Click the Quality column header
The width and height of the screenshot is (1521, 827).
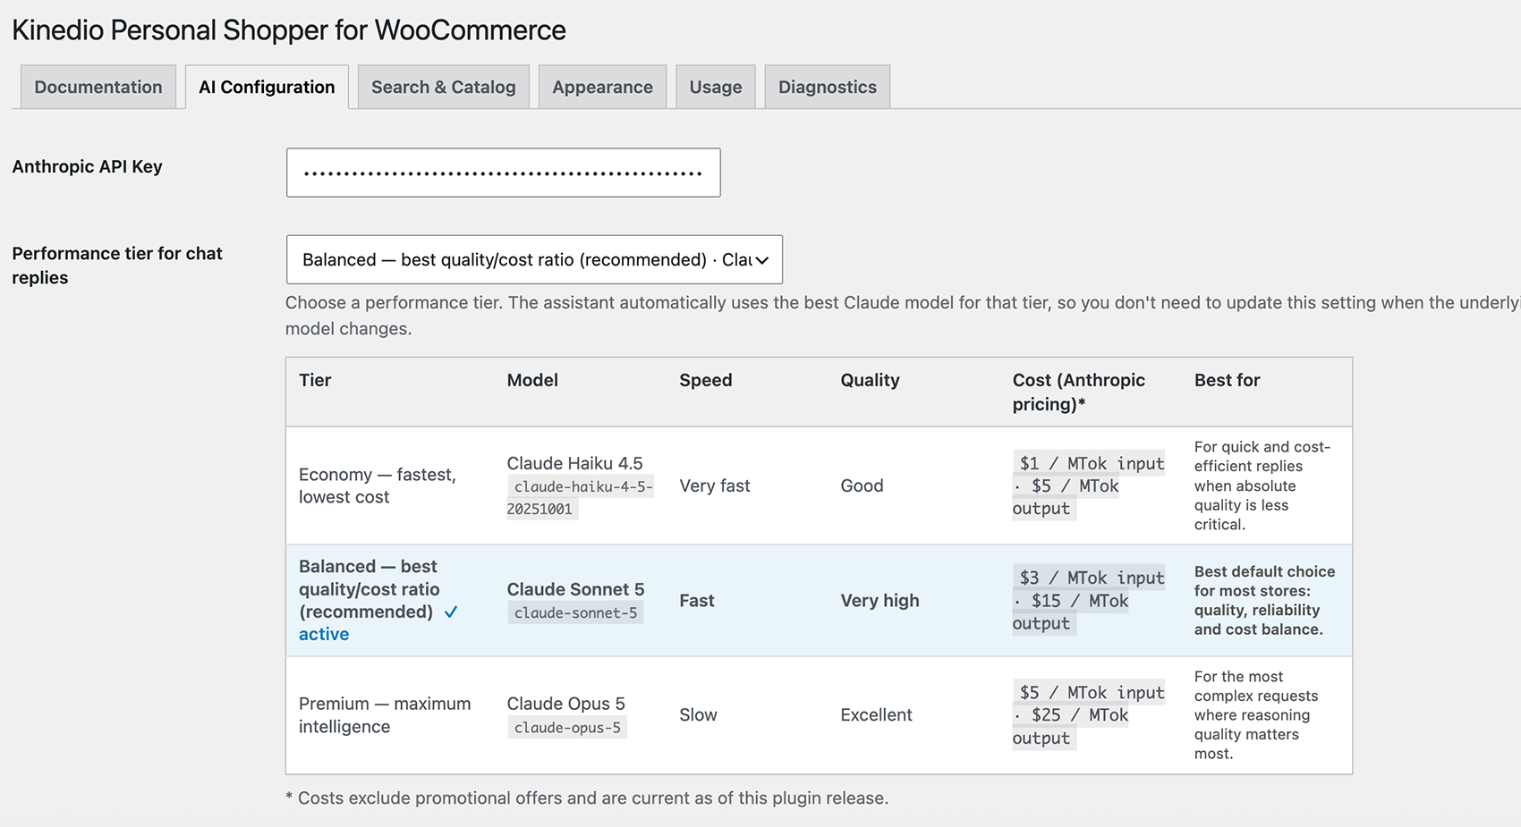(x=870, y=380)
